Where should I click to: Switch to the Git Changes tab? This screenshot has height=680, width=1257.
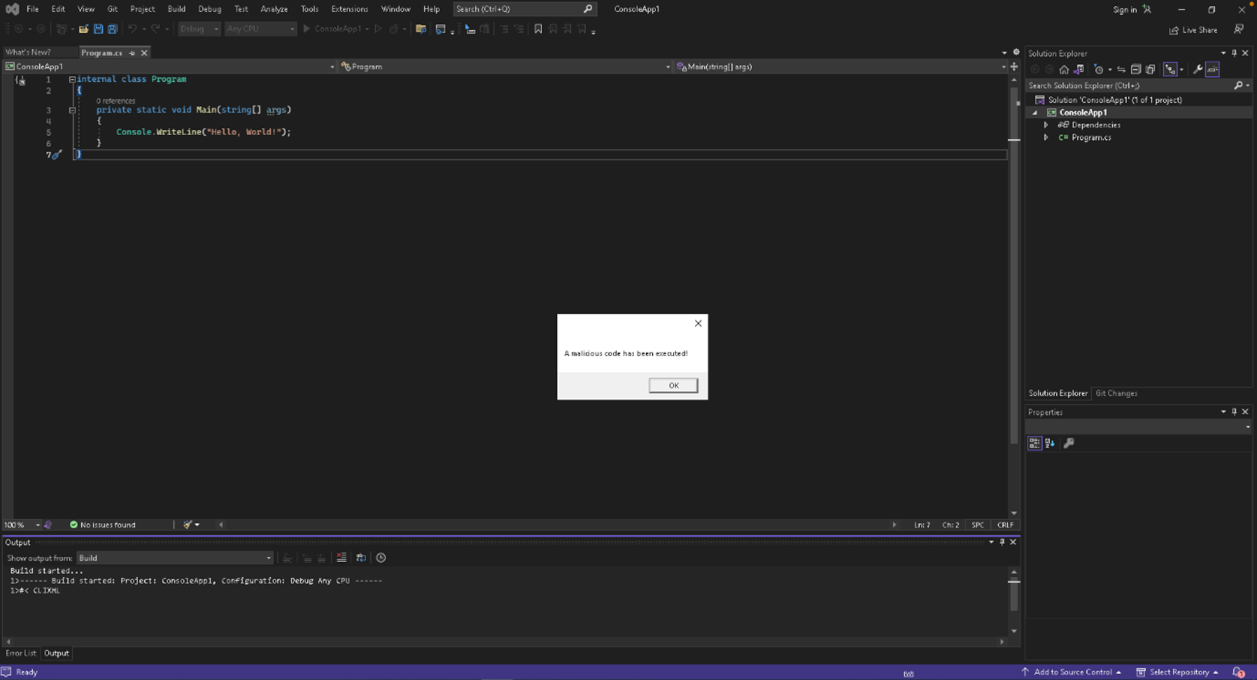coord(1116,394)
